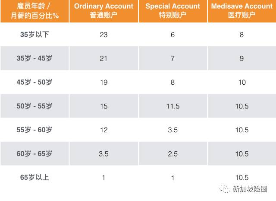Screen dimensions: 276x201
Task: Select the Ordinary Account value 19
Action: click(x=103, y=82)
